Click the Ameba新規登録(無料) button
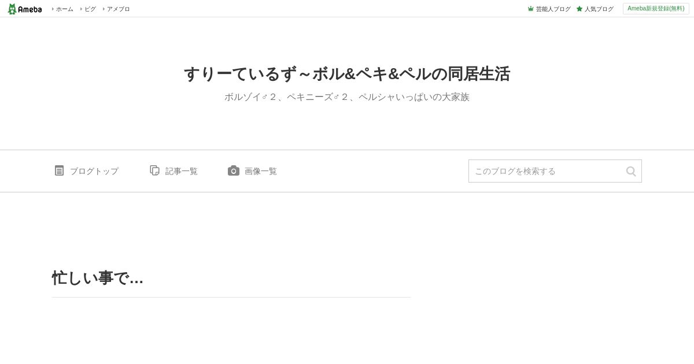 click(x=656, y=9)
